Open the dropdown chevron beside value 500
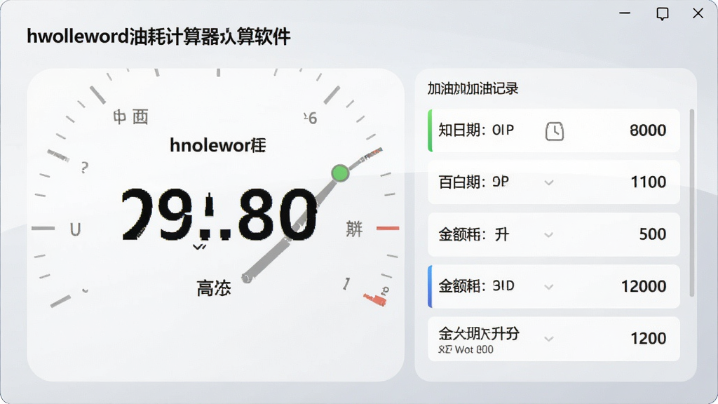The width and height of the screenshot is (718, 404). tap(548, 235)
